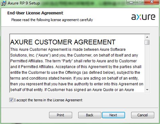Click the license text scroll-down arrow
Image resolution: width=160 pixels, height=124 pixels.
(147, 90)
